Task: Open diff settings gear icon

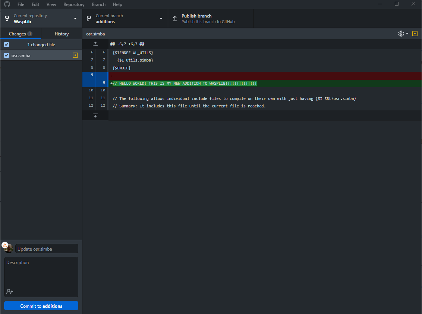Action: pos(401,34)
